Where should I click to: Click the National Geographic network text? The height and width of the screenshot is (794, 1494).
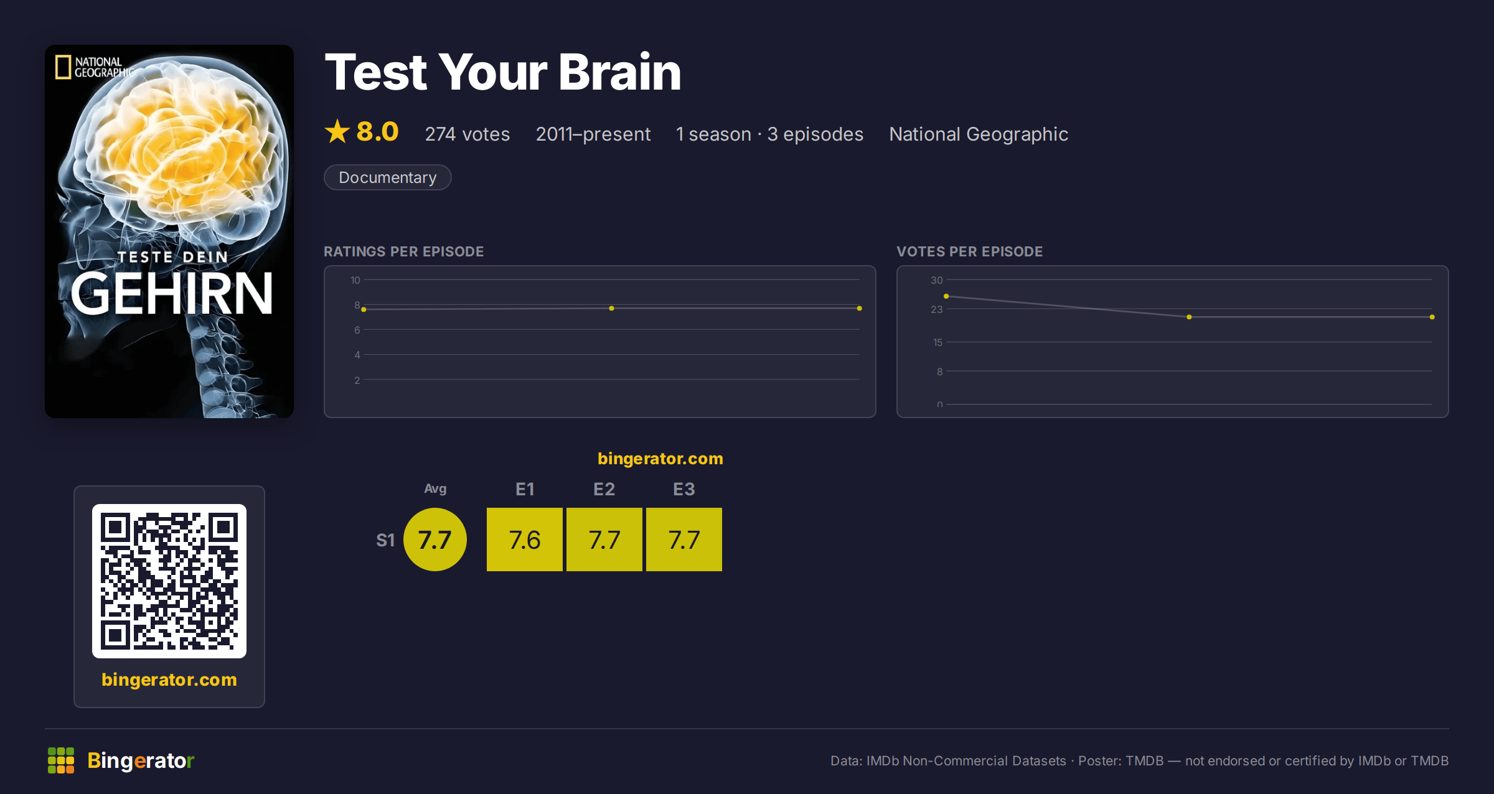click(x=979, y=134)
